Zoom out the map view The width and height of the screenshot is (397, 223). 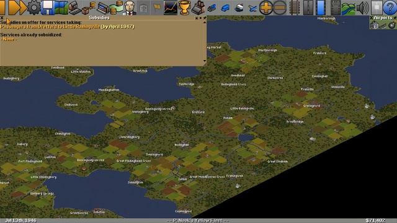(x=280, y=7)
